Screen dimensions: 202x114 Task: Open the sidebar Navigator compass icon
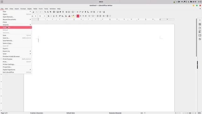[200, 39]
